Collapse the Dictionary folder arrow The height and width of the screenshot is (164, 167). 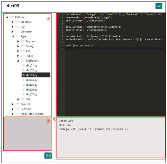click(18, 61)
